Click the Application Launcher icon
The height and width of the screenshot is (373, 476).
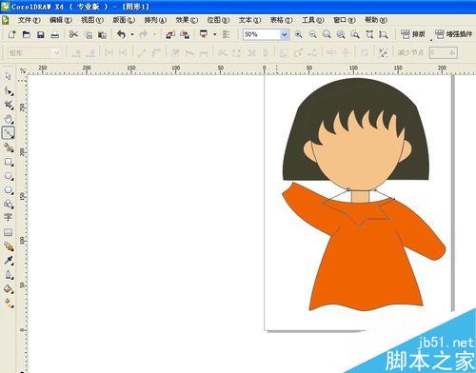pos(204,34)
